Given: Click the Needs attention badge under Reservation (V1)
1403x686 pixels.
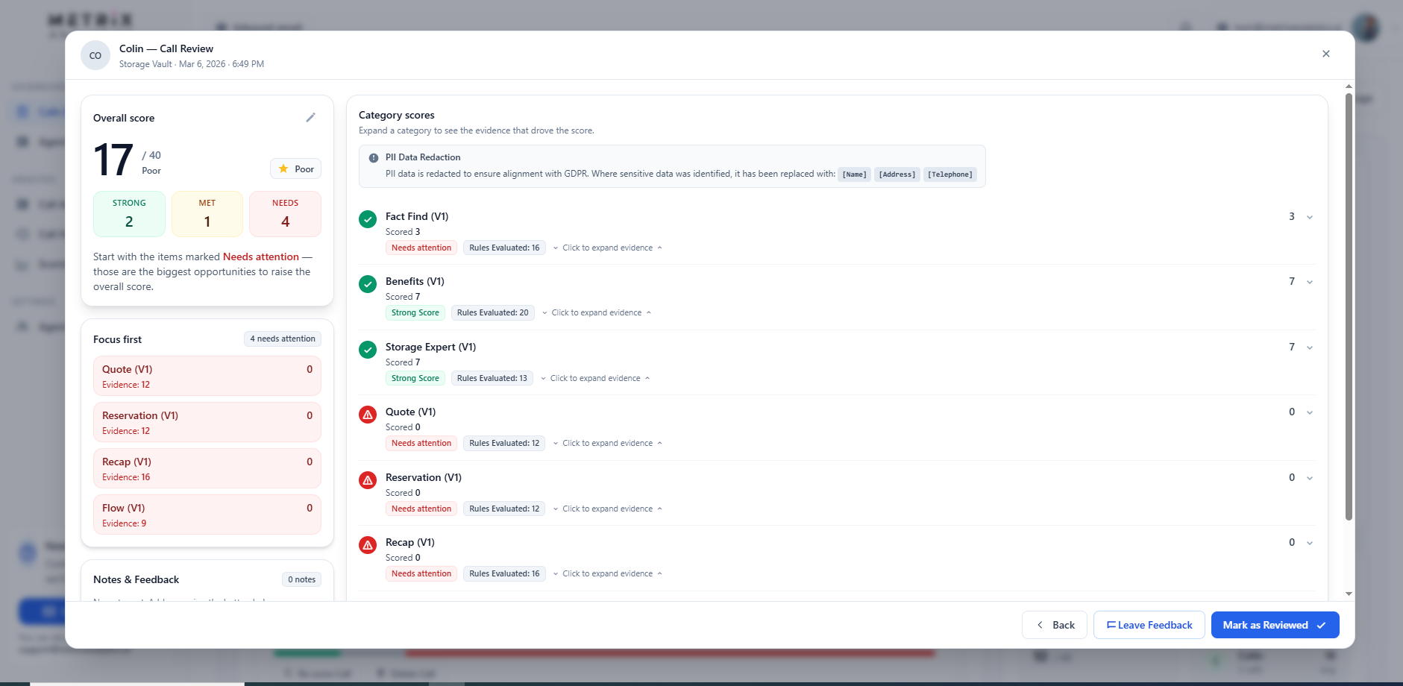Looking at the screenshot, I should 421,509.
